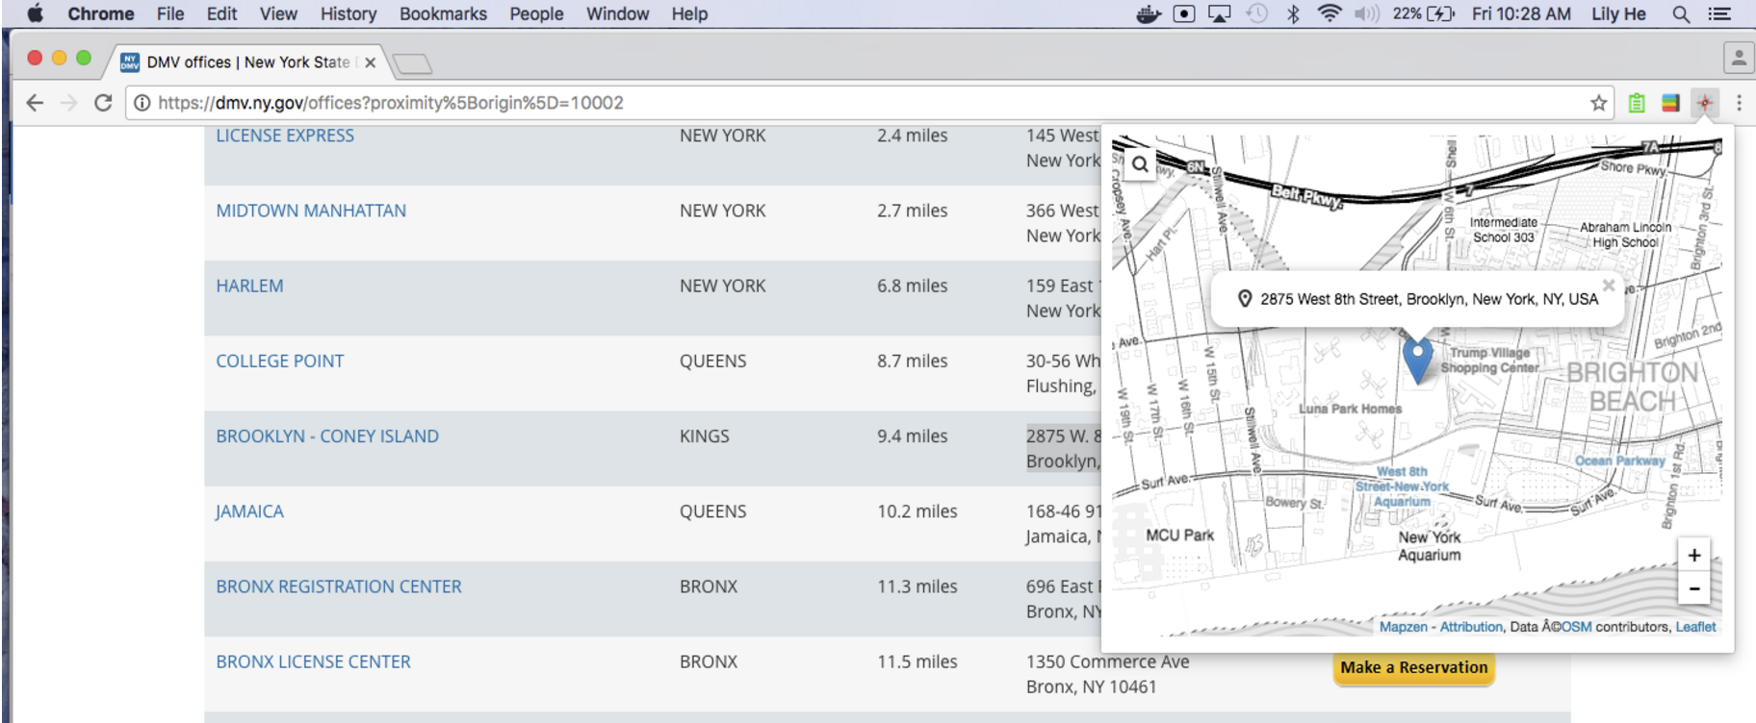Screen dimensions: 1756x723
Task: Click the 10.2 miles distance cell
Action: point(917,511)
